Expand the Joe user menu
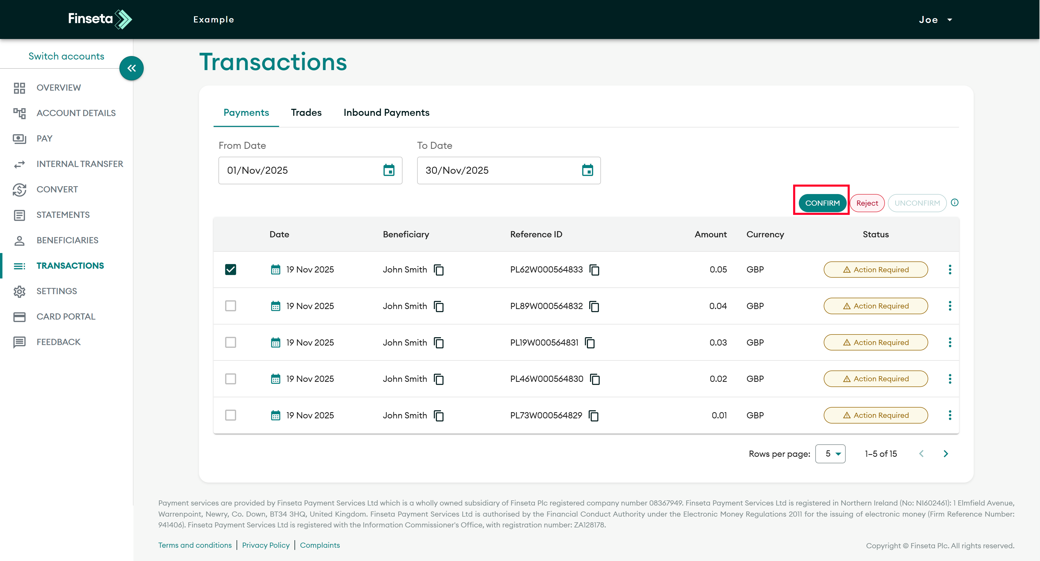The height and width of the screenshot is (561, 1040). coord(935,20)
